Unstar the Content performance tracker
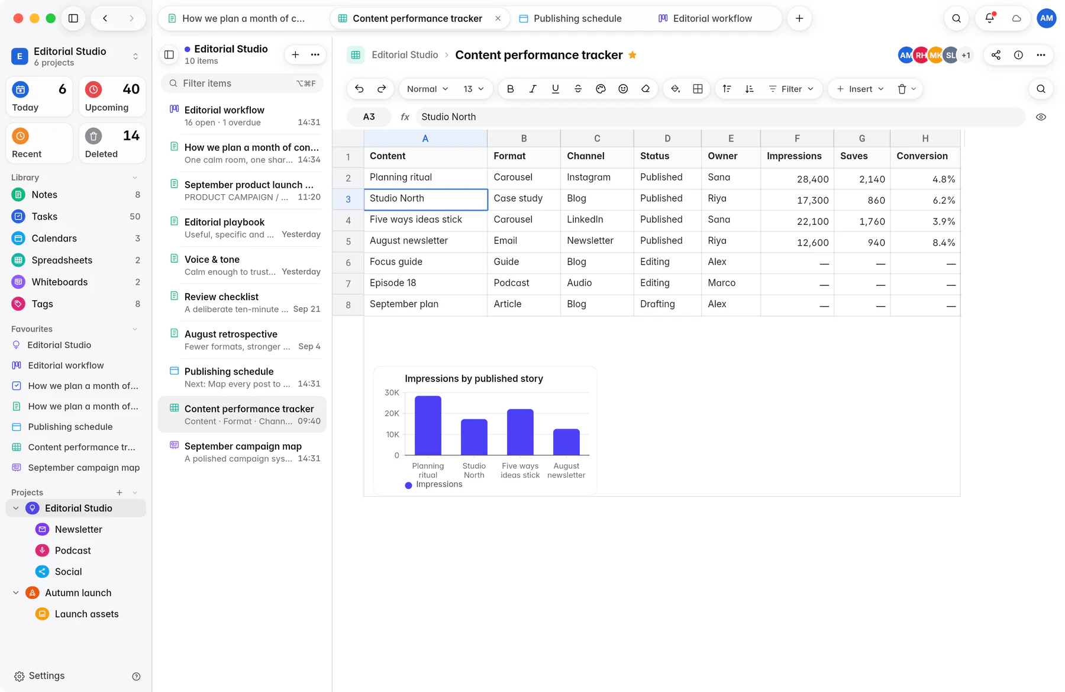This screenshot has height=692, width=1065. pos(632,55)
